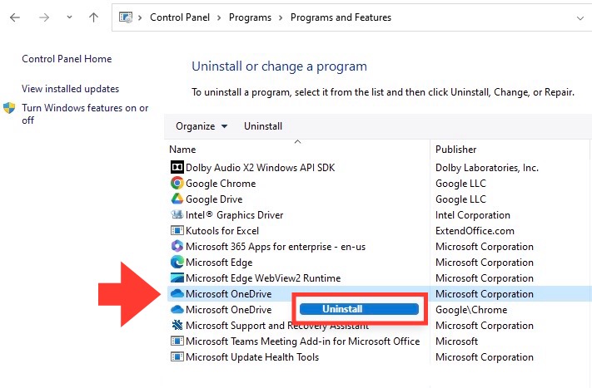Click Google LLC publisher for Google Drive

pos(460,199)
